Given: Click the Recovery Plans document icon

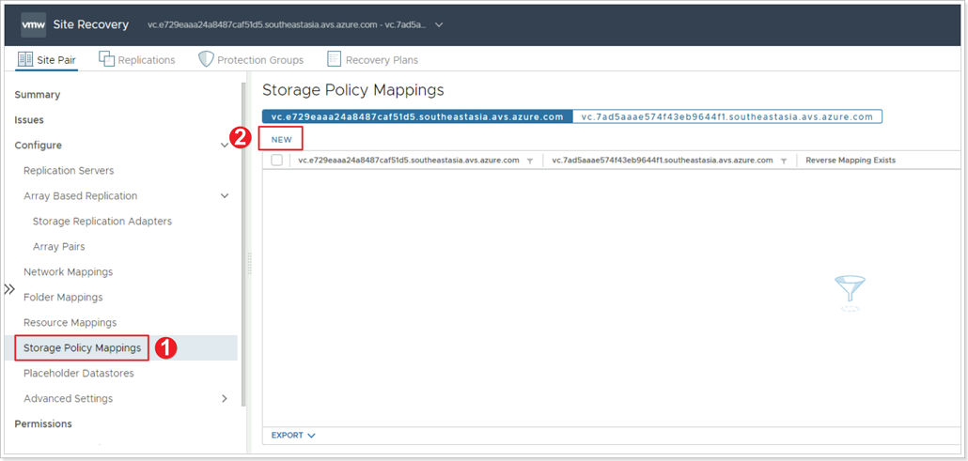Looking at the screenshot, I should (x=334, y=59).
